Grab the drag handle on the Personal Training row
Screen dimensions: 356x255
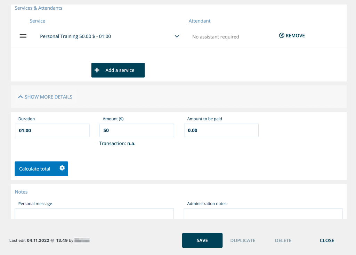click(x=23, y=36)
